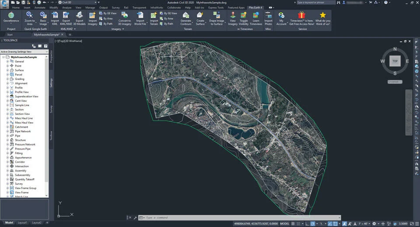Screen dimensions: 420x227
Task: Toggle snap mode dots in the status bar
Action: [298, 224]
